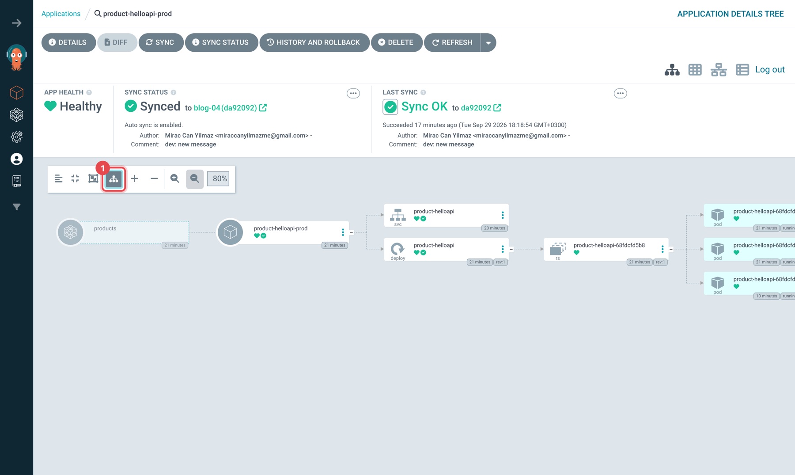Click the DELETE button

[397, 43]
